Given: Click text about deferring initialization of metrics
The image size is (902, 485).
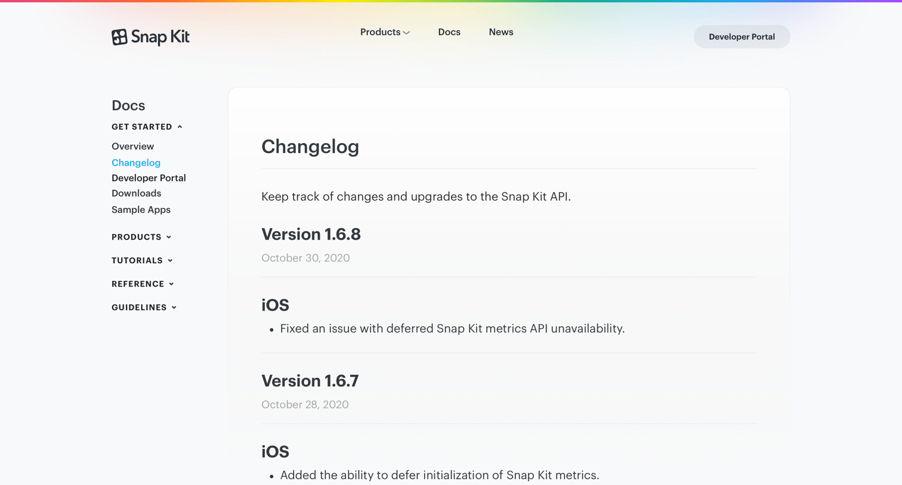Looking at the screenshot, I should click(x=440, y=475).
